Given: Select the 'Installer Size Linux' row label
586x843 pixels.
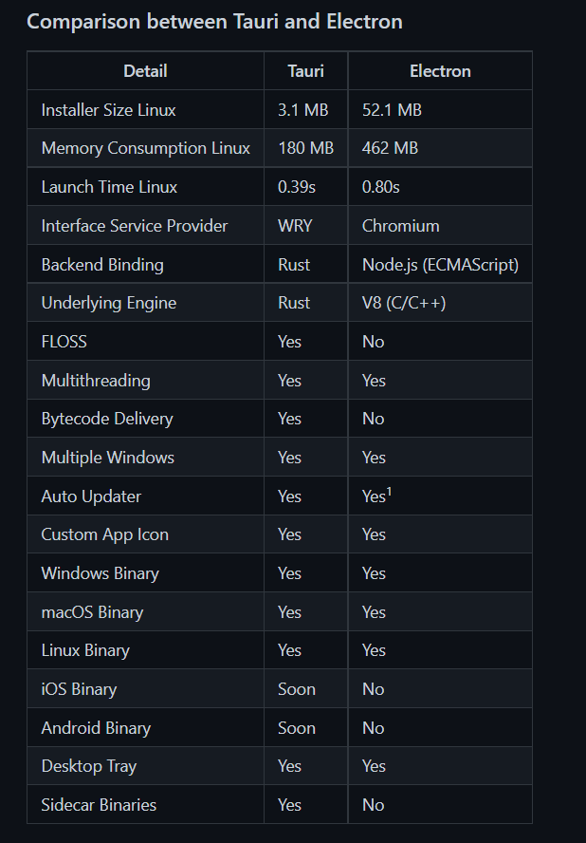Looking at the screenshot, I should pos(109,110).
